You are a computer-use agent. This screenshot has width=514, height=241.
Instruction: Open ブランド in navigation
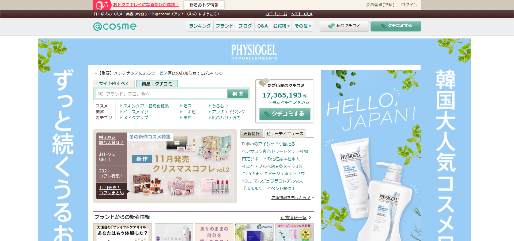coord(225,26)
